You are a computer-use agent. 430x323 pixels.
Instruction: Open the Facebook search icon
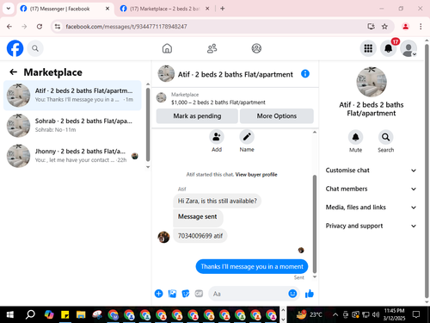point(35,48)
